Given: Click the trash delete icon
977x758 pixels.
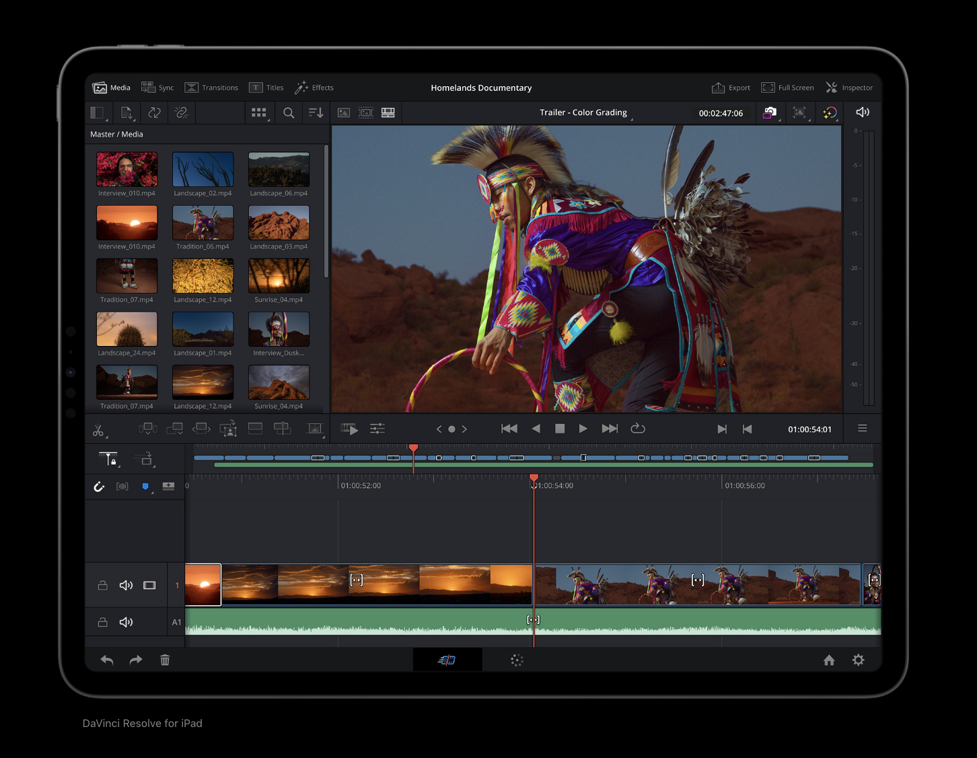Looking at the screenshot, I should (165, 660).
